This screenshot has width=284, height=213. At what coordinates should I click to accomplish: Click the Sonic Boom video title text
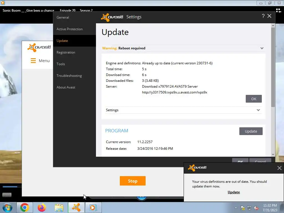28,11
